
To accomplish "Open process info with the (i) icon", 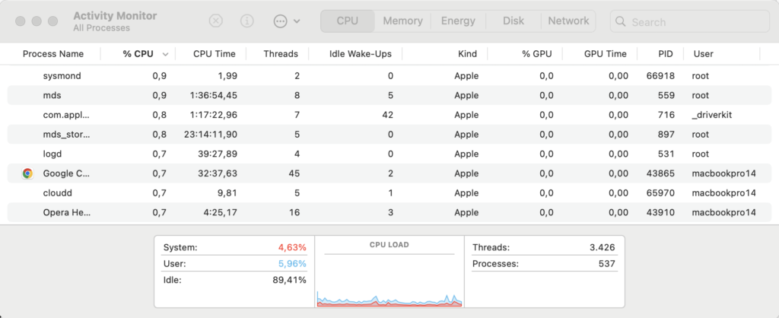I will tap(247, 21).
